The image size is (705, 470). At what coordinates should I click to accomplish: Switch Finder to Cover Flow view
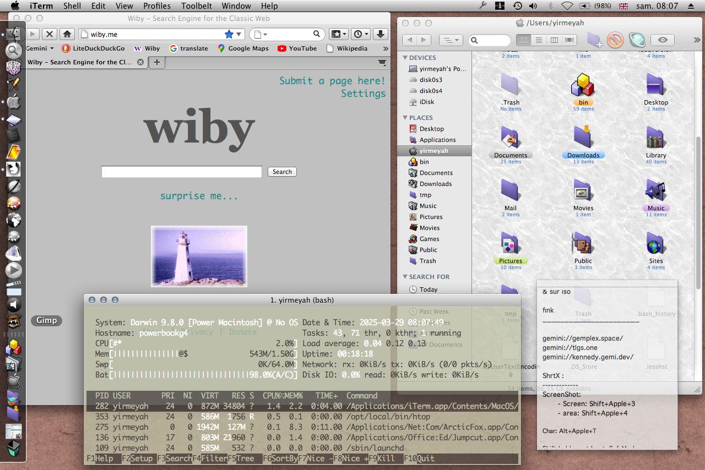click(569, 40)
